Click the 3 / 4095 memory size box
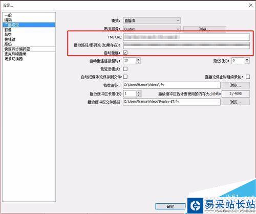 (x=236, y=93)
